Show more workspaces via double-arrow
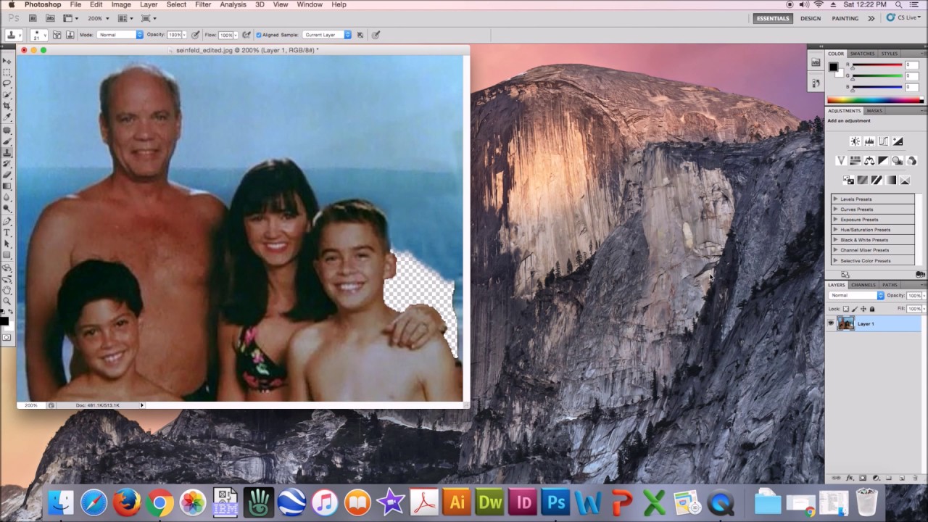This screenshot has height=522, width=928. pyautogui.click(x=871, y=18)
